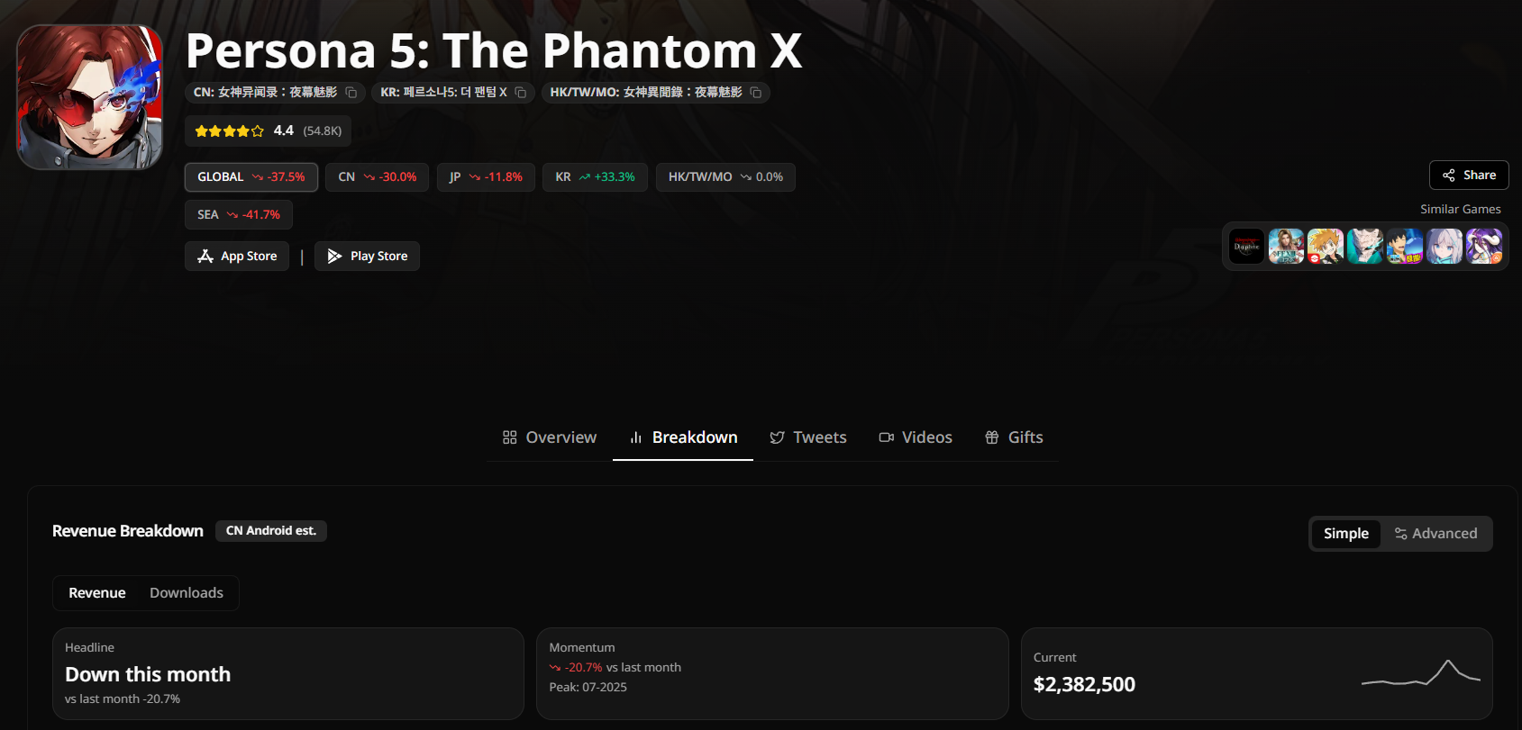Switch to Downloads view

(187, 593)
